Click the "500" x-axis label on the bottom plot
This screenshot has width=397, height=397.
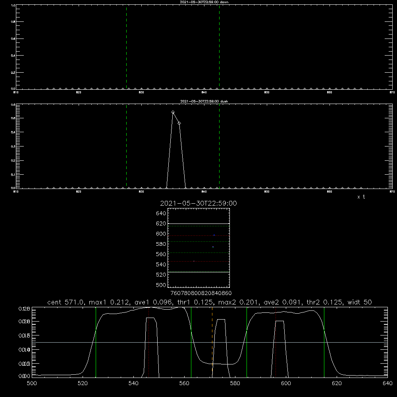pos(32,384)
